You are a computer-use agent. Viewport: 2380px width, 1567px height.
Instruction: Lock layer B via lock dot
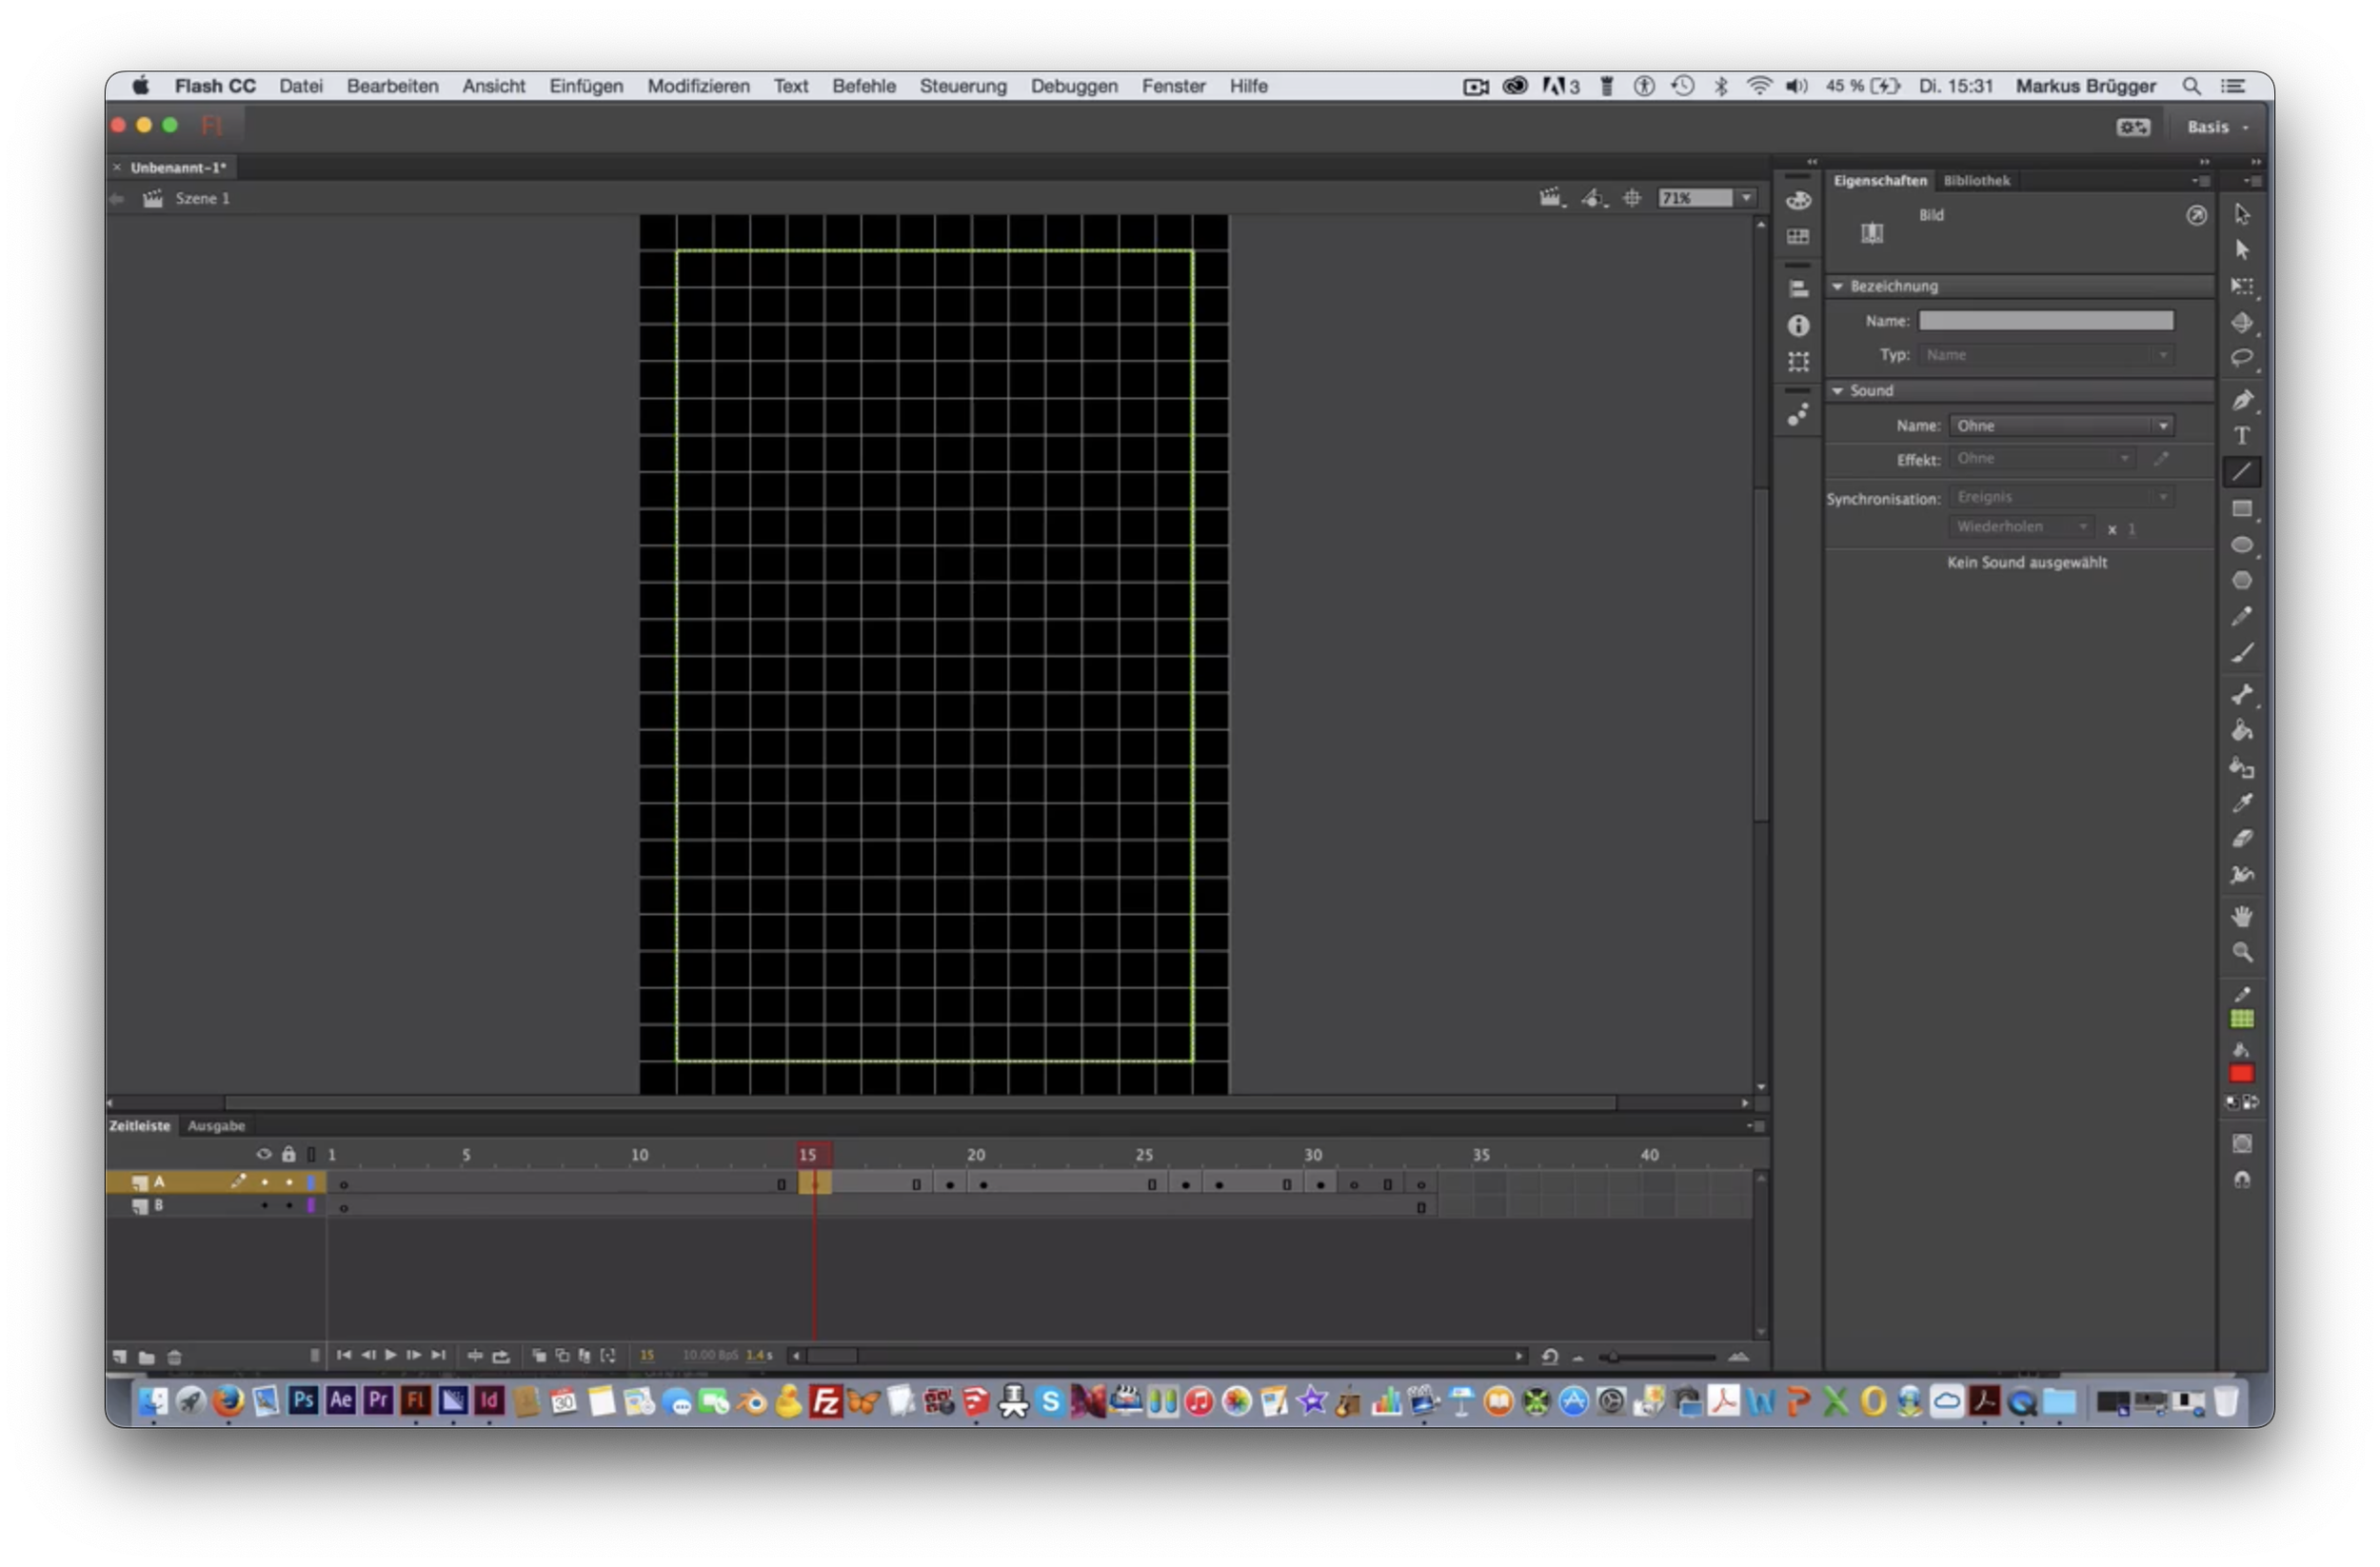pos(289,1206)
